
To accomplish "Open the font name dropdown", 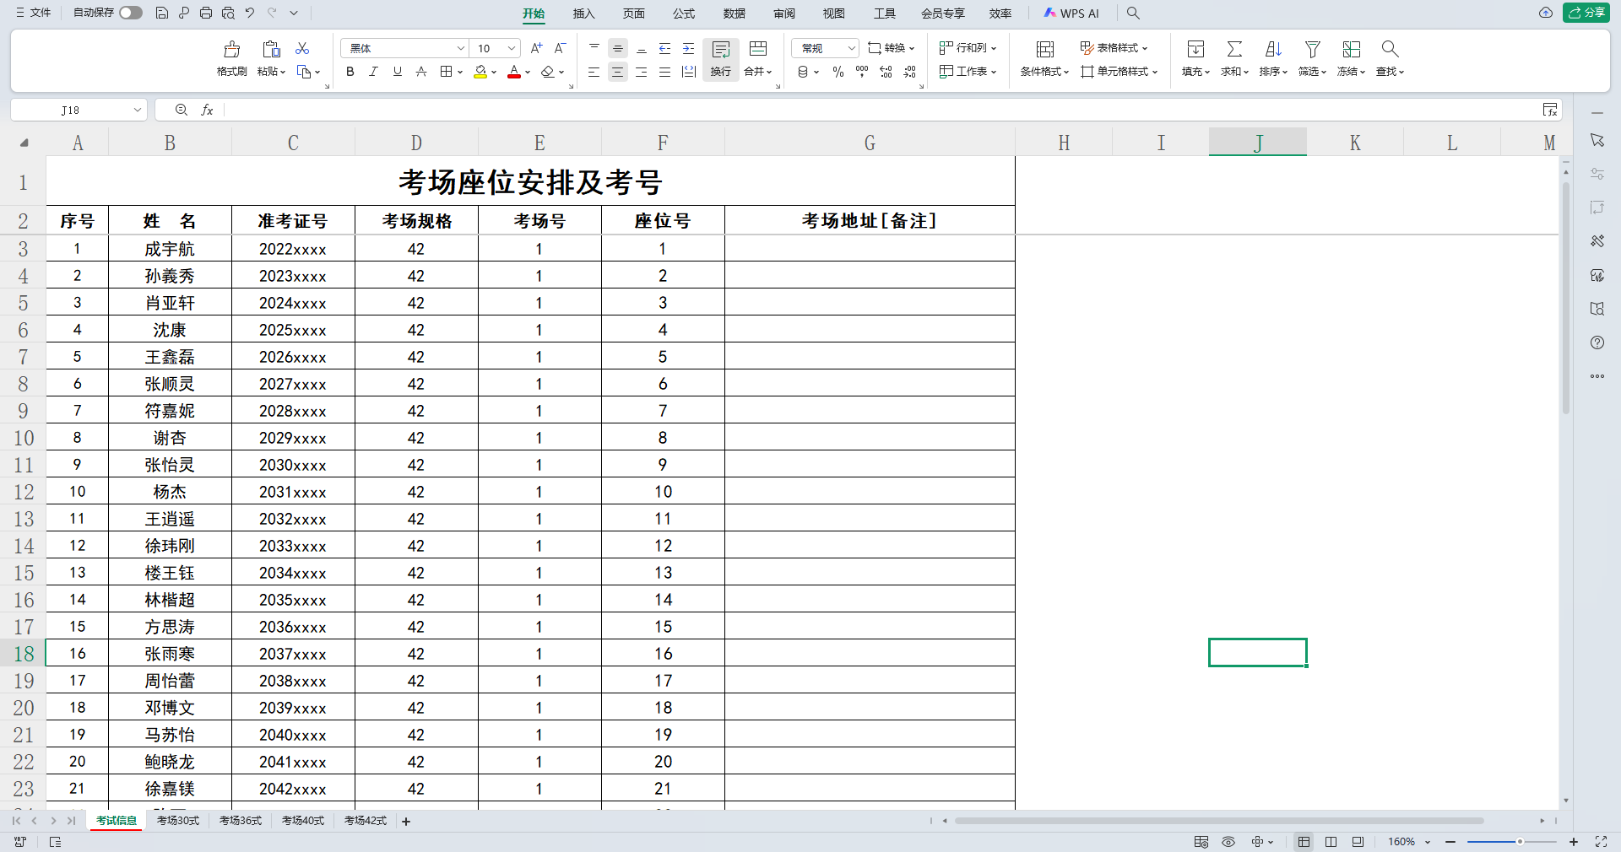I will coord(461,48).
